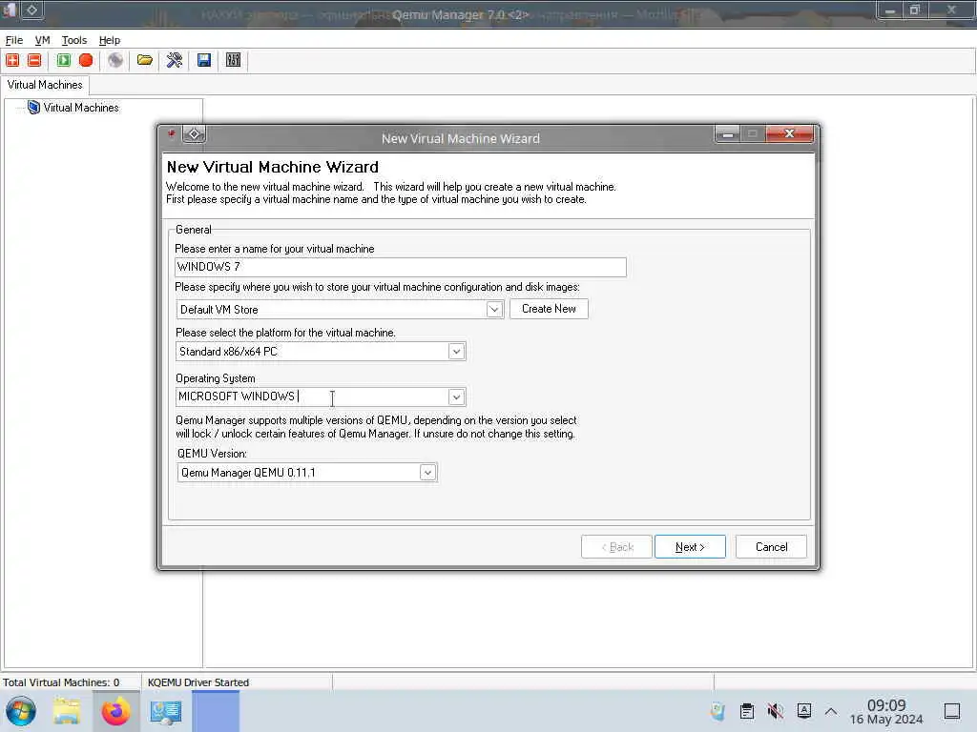Click the clipboard tray icon

coord(746,711)
